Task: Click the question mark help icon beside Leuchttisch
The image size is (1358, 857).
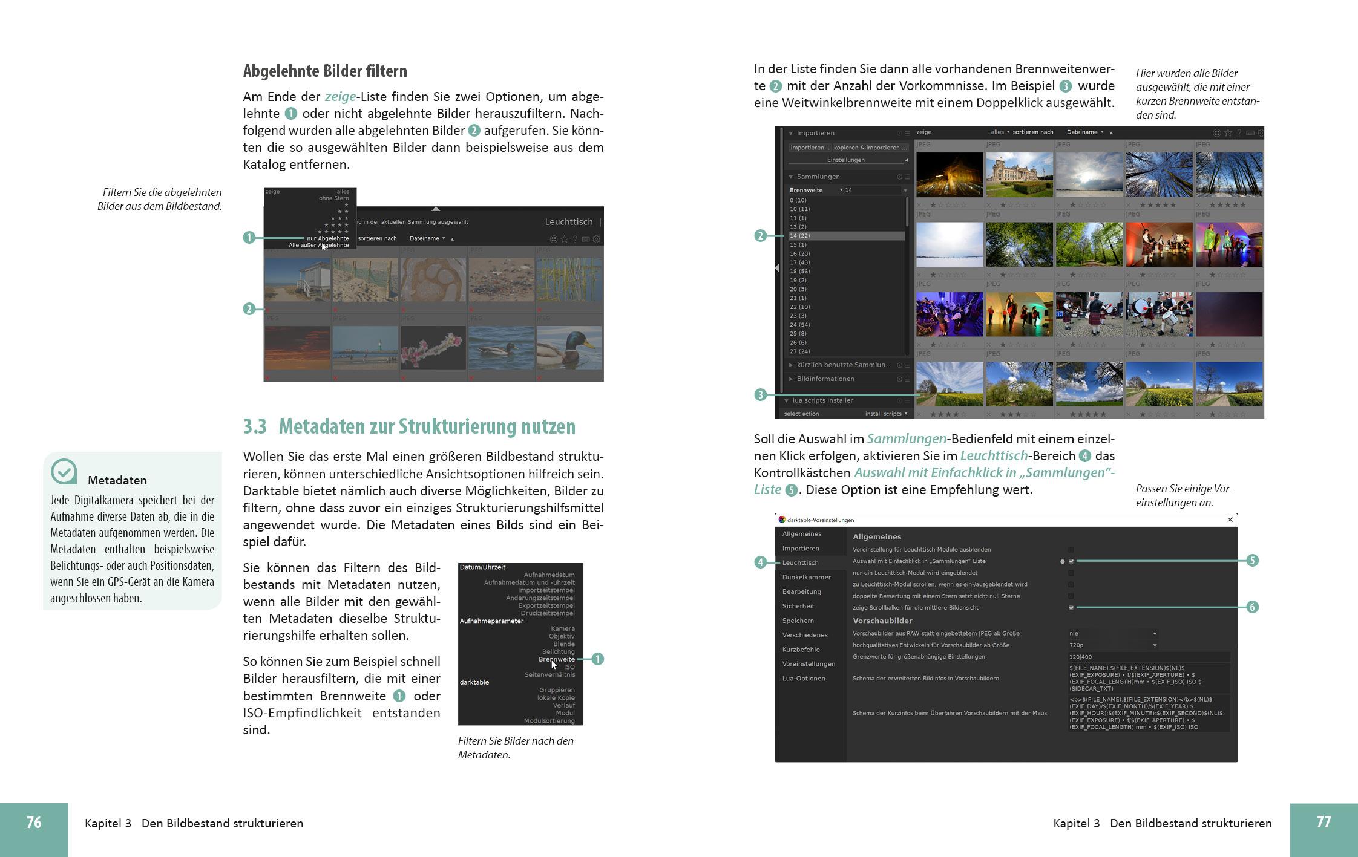Action: click(575, 239)
